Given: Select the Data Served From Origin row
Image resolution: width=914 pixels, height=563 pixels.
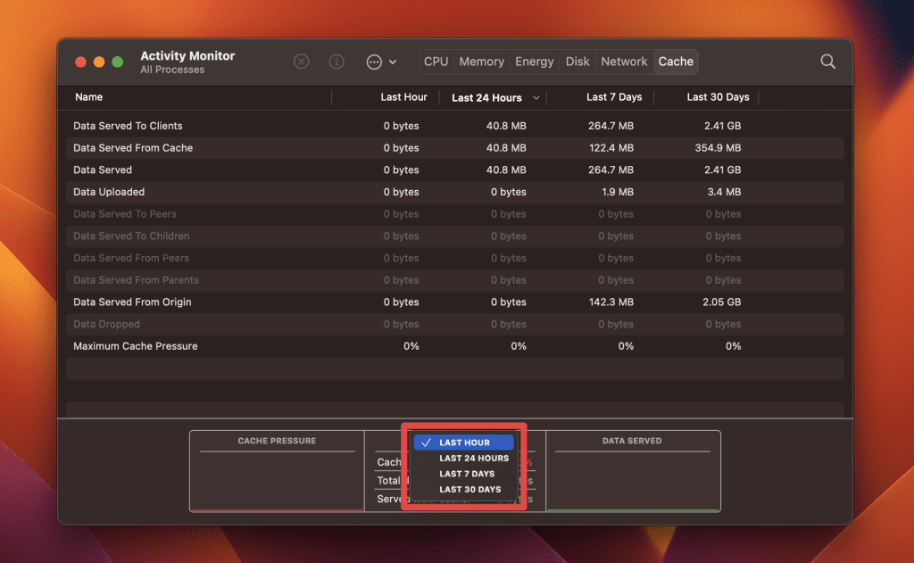Looking at the screenshot, I should (x=454, y=302).
